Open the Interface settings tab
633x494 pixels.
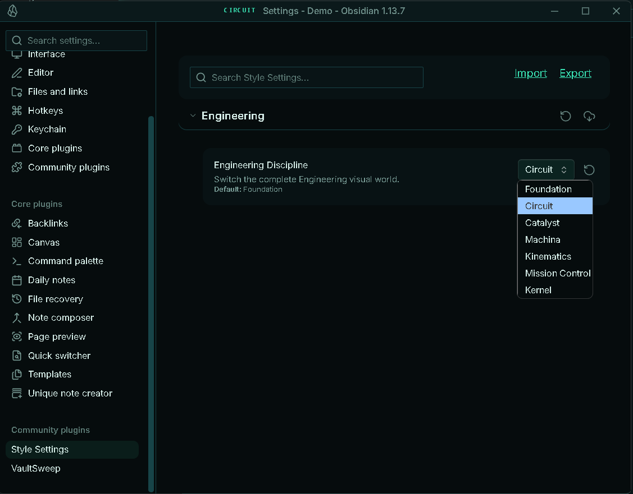point(47,54)
